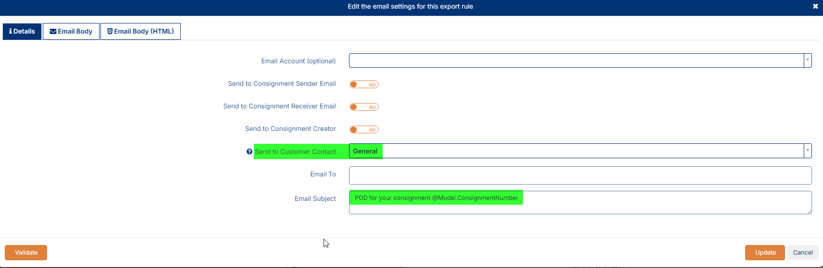This screenshot has height=268, width=823.
Task: Click the envelope icon on Email Body tab
Action: [x=53, y=32]
